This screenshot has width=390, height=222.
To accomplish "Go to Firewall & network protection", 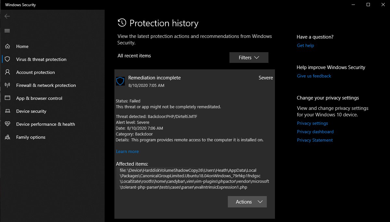I will pos(46,85).
